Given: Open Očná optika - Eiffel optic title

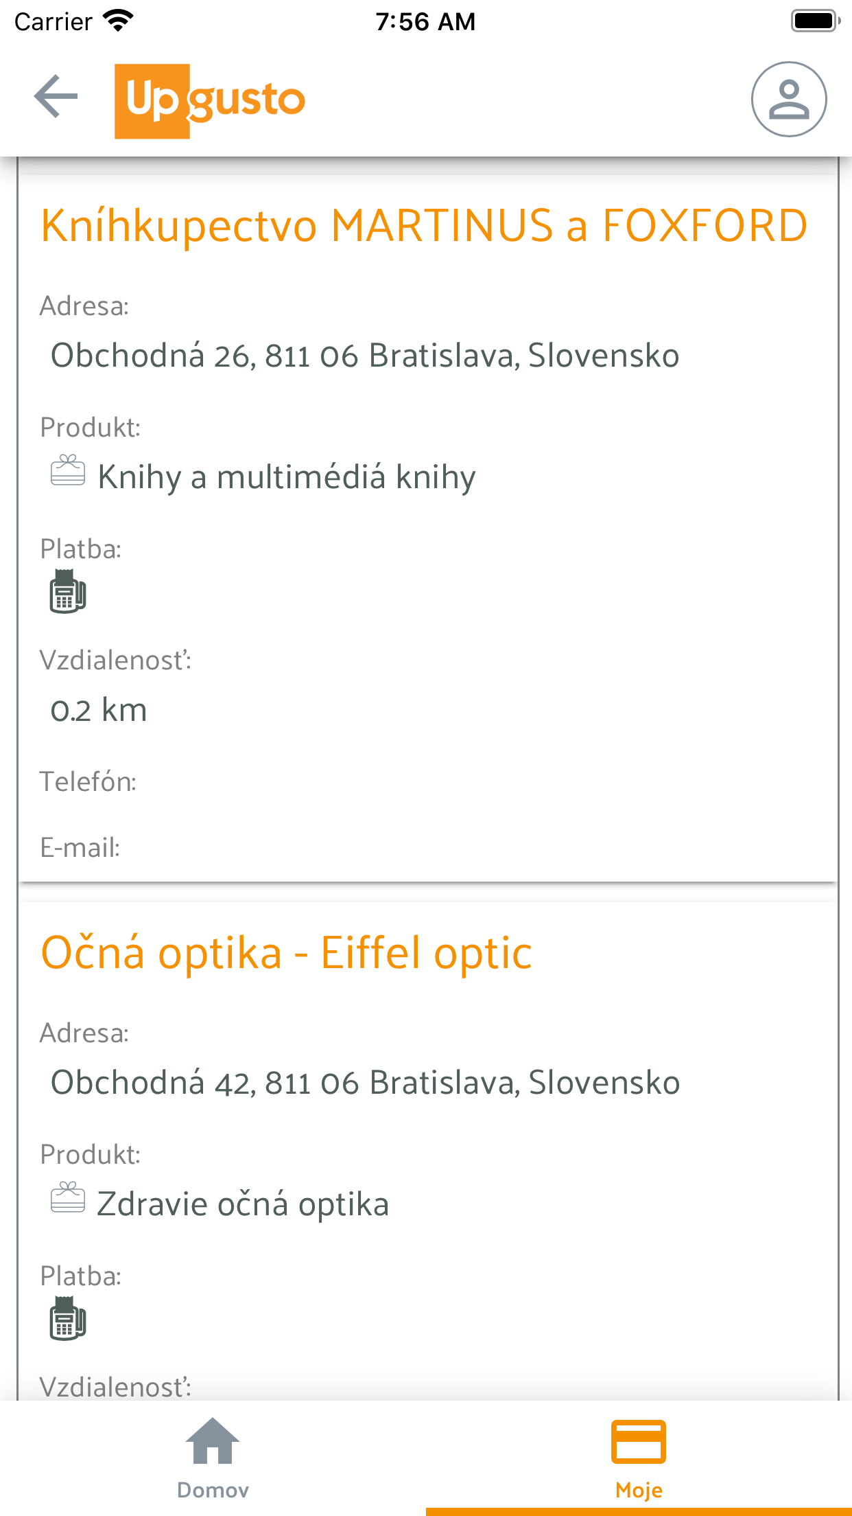Looking at the screenshot, I should pyautogui.click(x=286, y=953).
